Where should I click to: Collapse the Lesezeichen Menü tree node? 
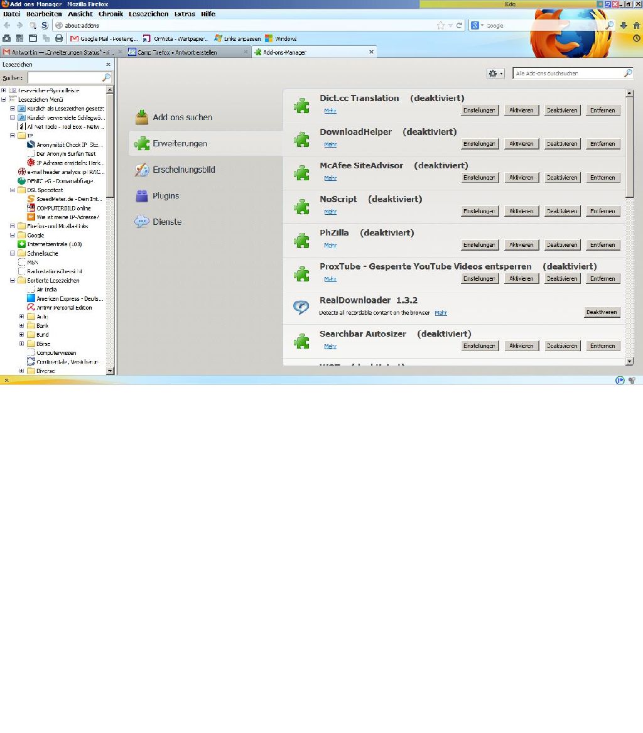[x=4, y=99]
